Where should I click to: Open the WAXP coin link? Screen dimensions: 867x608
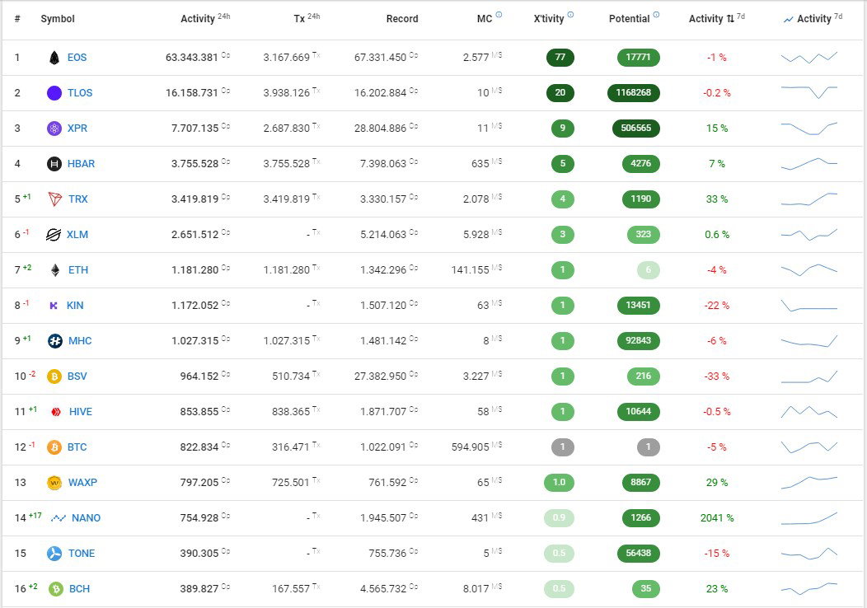[82, 483]
